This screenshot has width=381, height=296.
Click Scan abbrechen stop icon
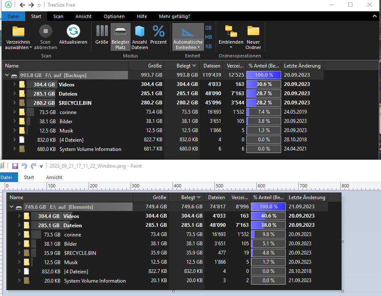pyautogui.click(x=45, y=31)
